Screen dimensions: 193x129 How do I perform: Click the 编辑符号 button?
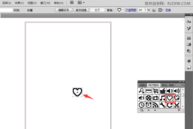tap(64, 10)
